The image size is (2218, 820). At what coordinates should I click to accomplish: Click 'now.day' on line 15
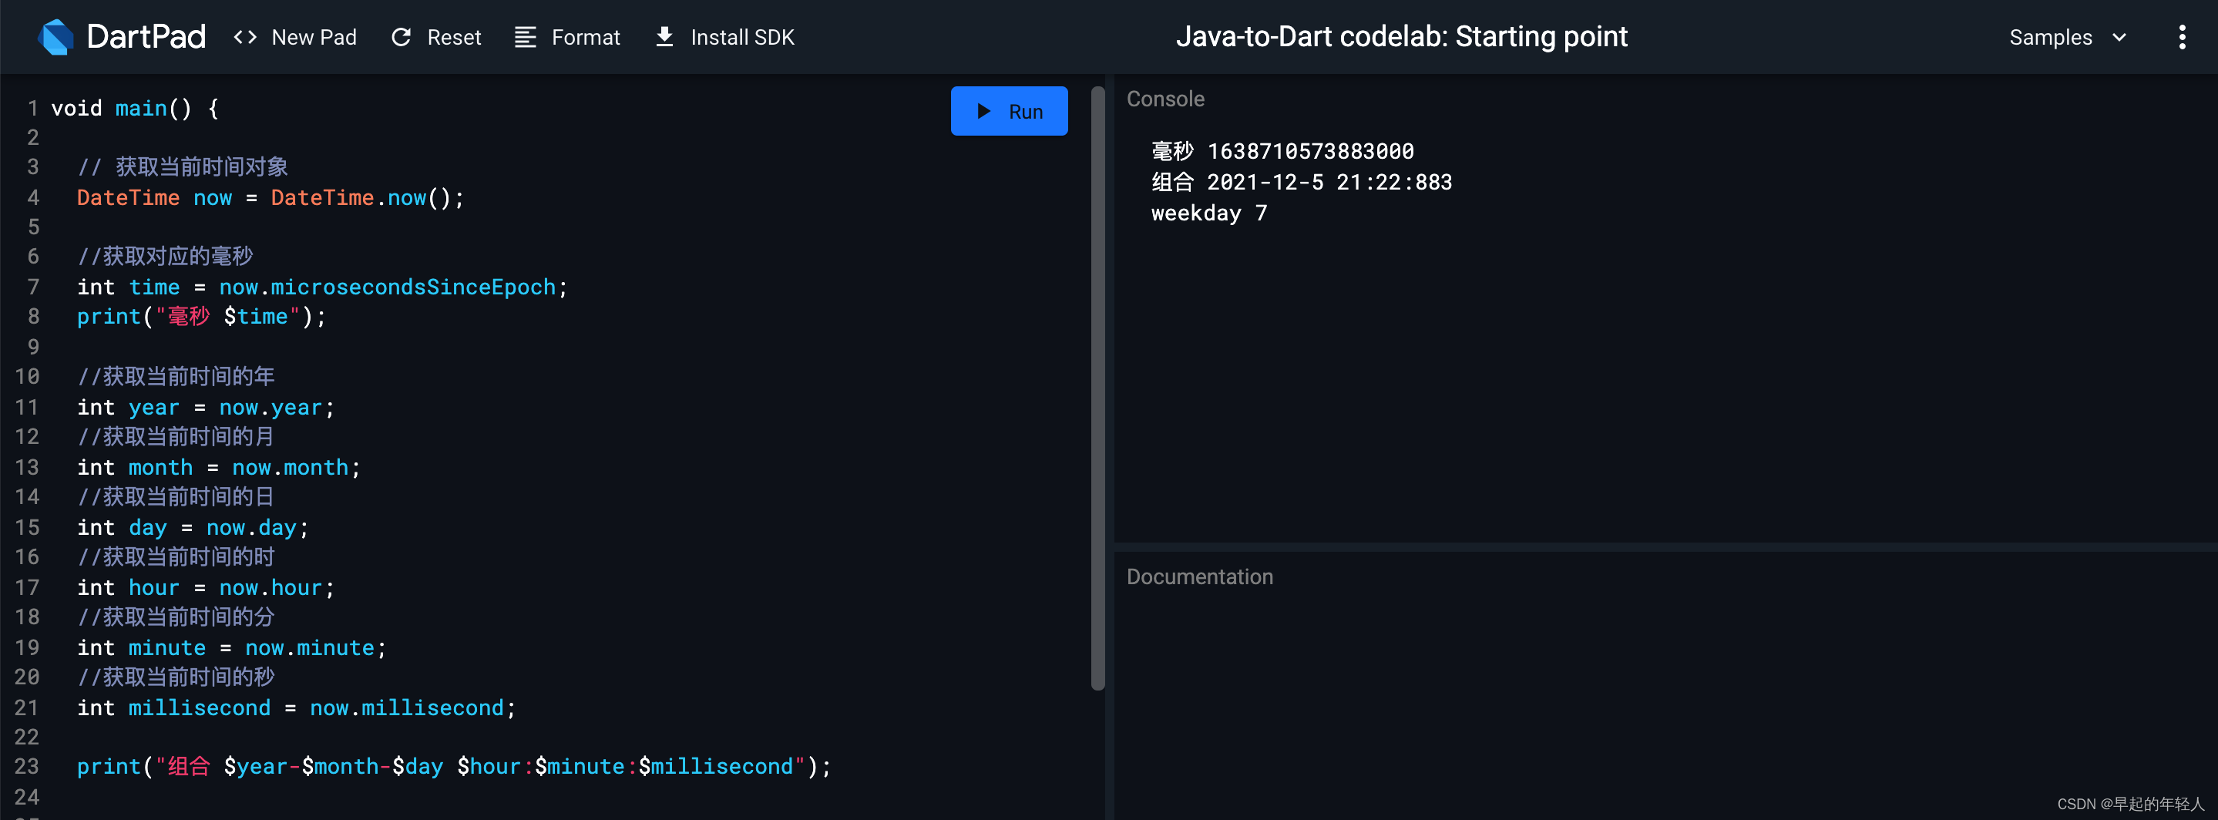tap(251, 528)
